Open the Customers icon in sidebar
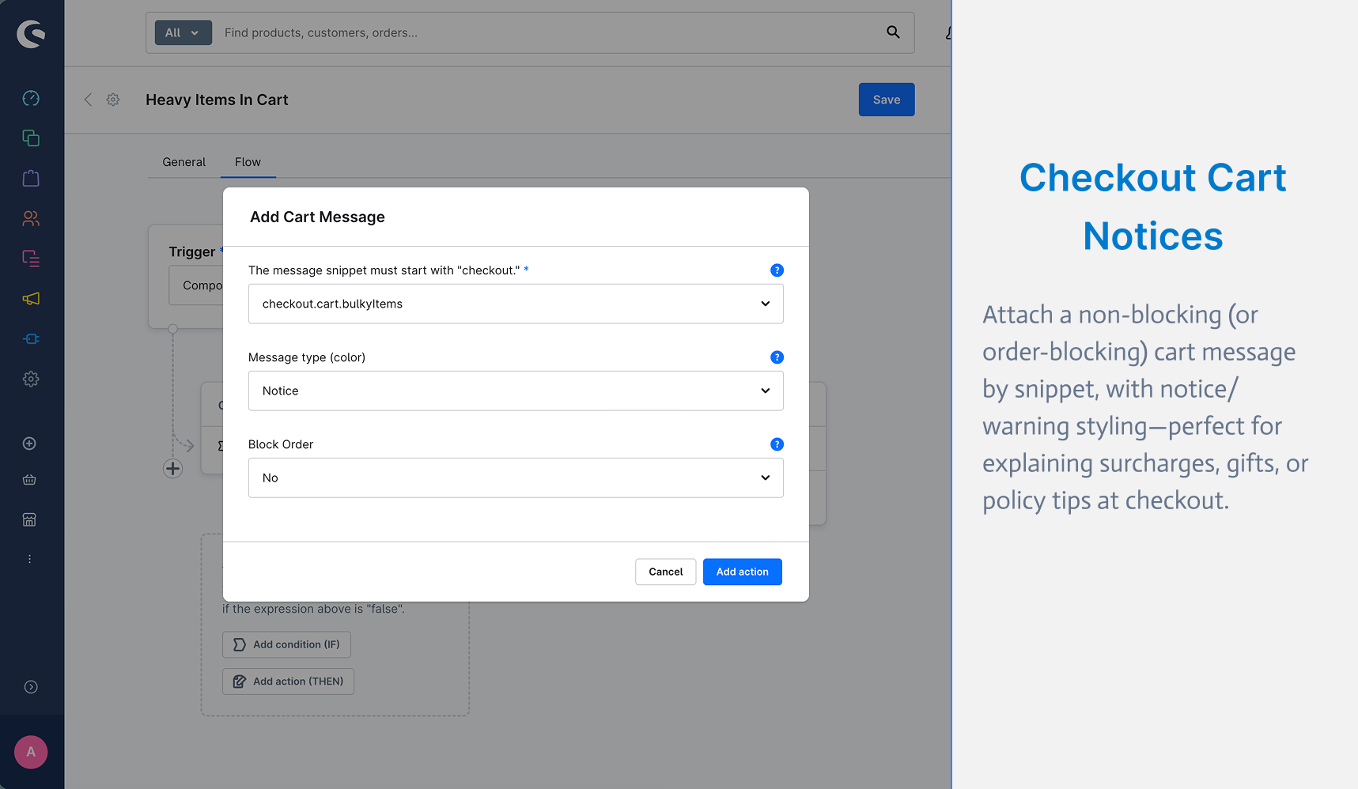 point(31,218)
